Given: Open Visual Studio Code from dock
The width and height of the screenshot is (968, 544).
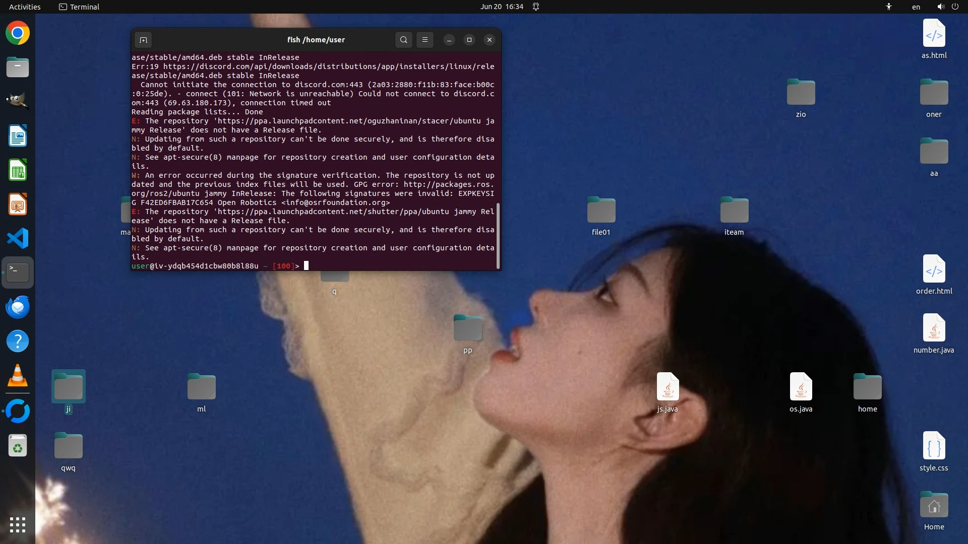Looking at the screenshot, I should [18, 238].
